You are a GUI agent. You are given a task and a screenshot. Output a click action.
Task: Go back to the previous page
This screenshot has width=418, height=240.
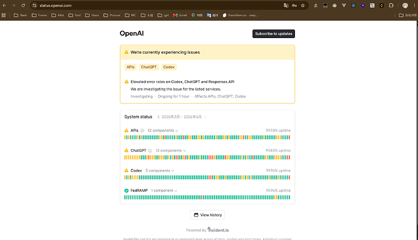pyautogui.click(x=4, y=5)
